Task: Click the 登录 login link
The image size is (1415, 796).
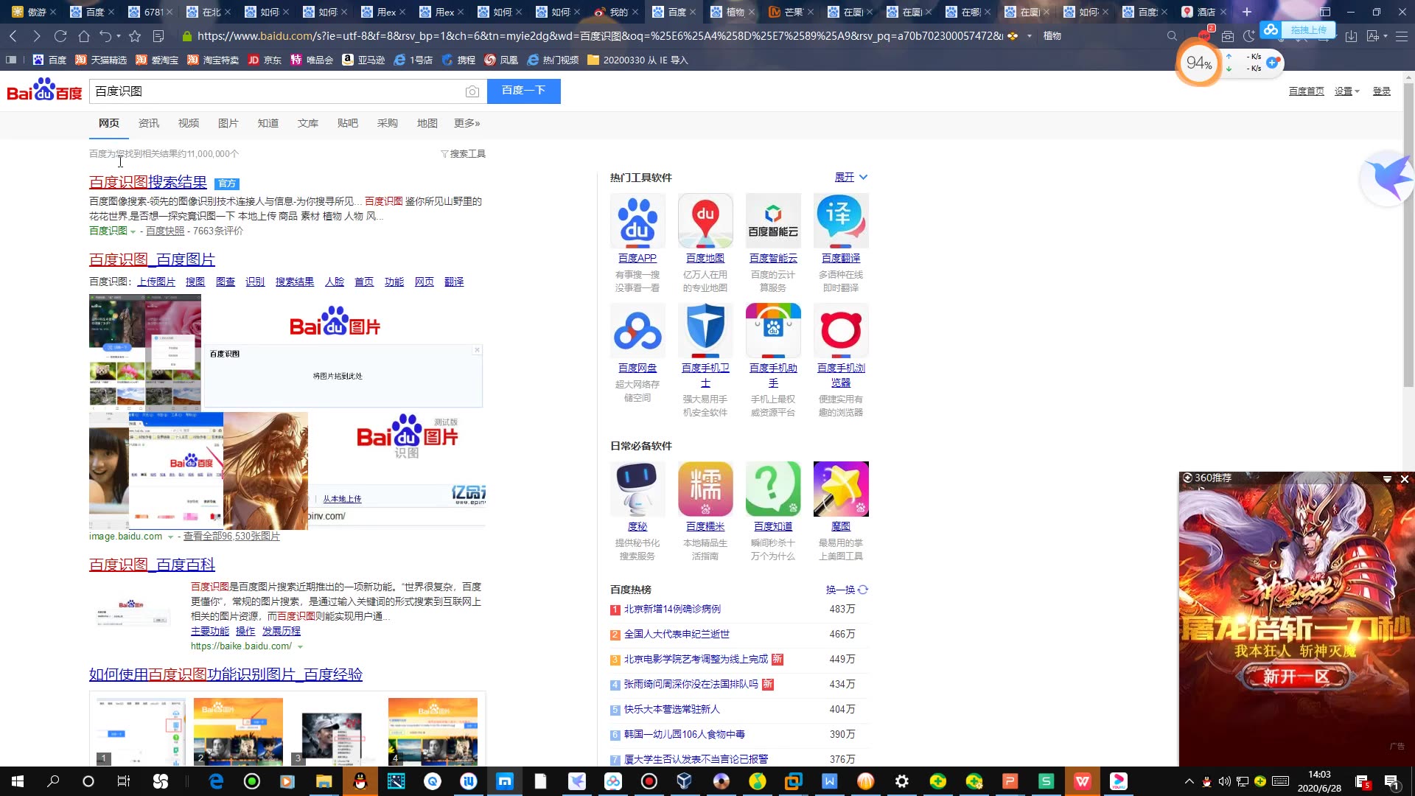Action: (x=1382, y=91)
